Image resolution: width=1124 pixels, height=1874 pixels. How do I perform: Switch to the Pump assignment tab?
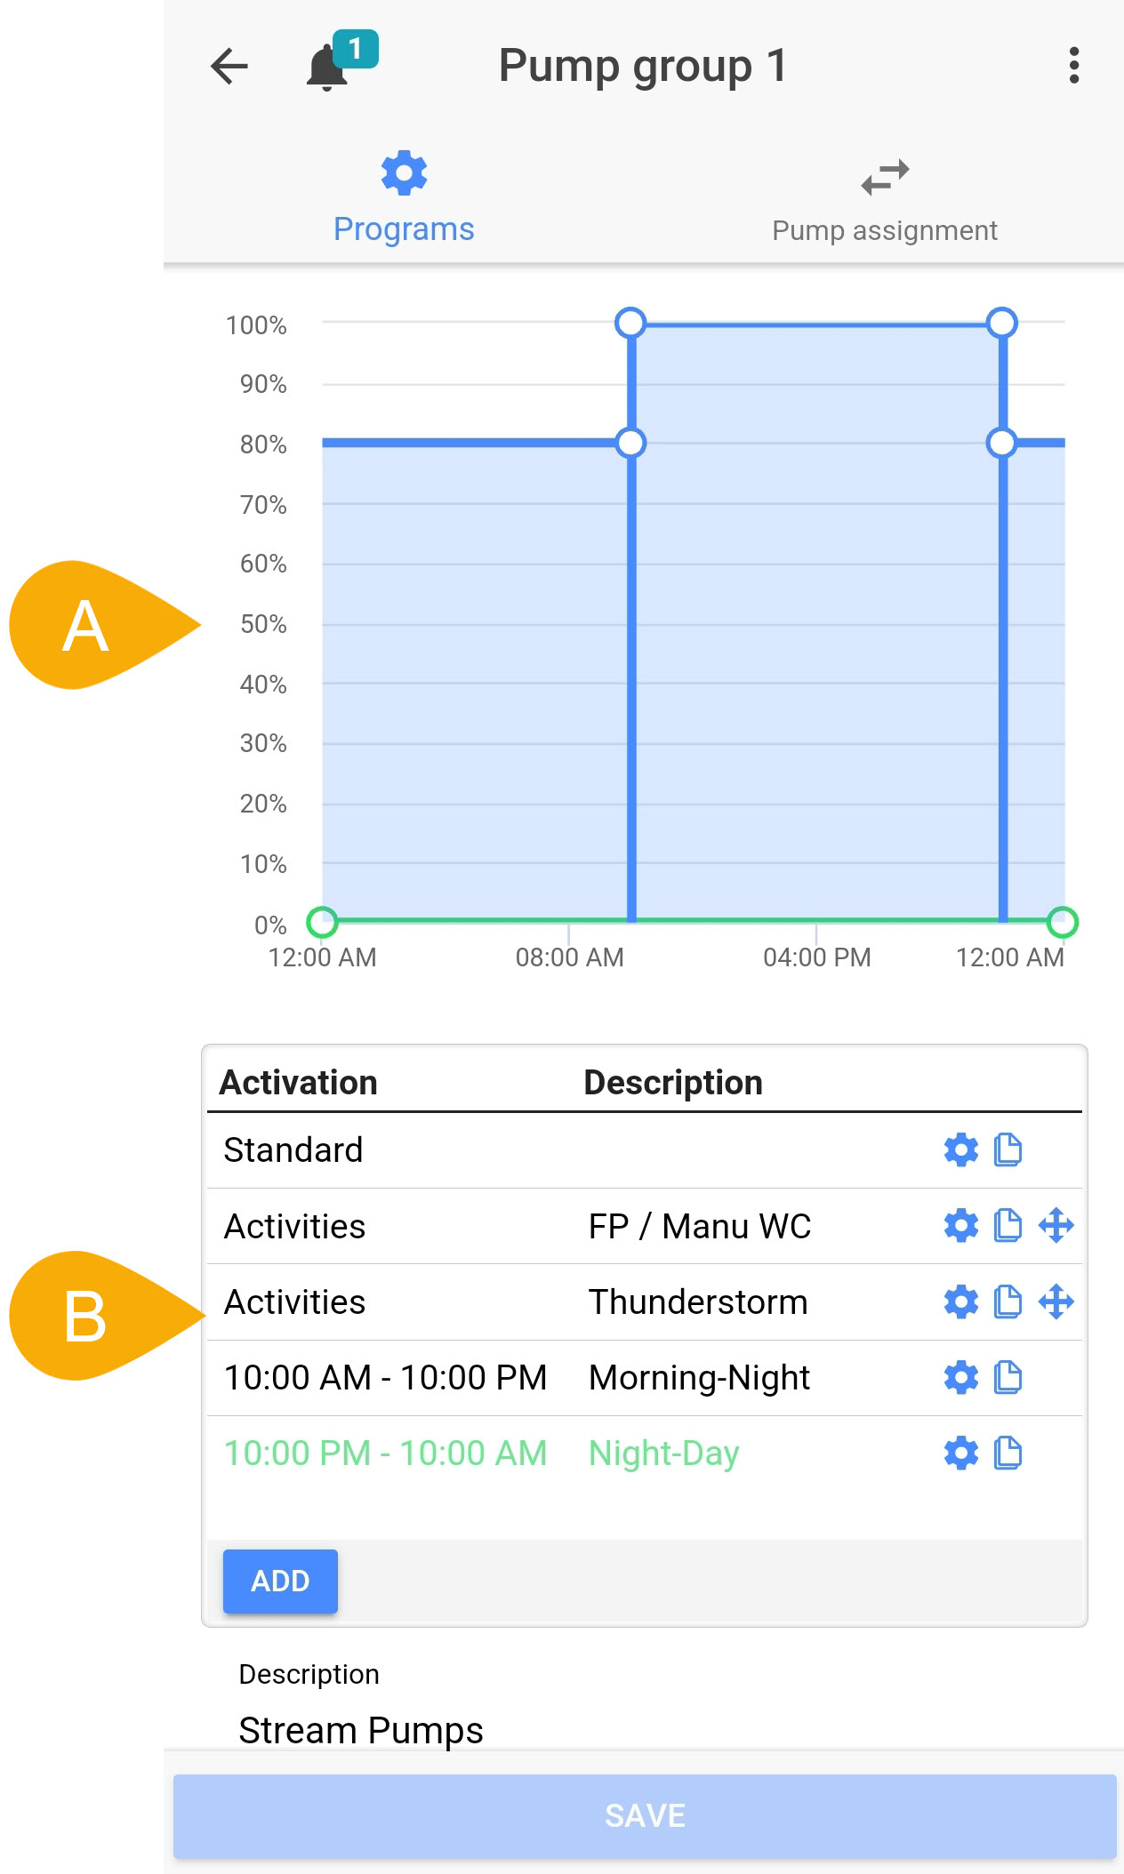[884, 201]
